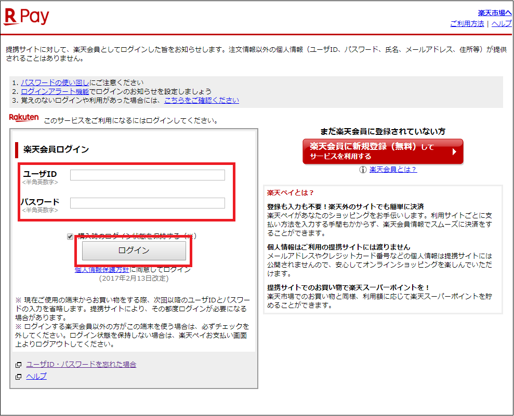Click 楽天会員に新規登録（無料） button
The width and height of the screenshot is (514, 416).
pyautogui.click(x=383, y=151)
